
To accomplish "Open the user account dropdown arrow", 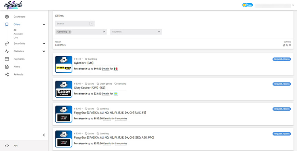I will 293,5.
